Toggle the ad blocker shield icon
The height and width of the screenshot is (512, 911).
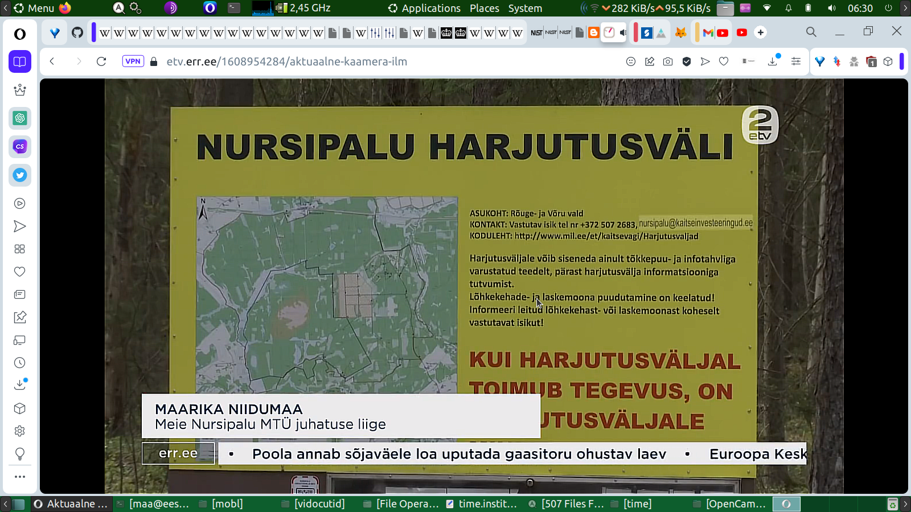[687, 61]
